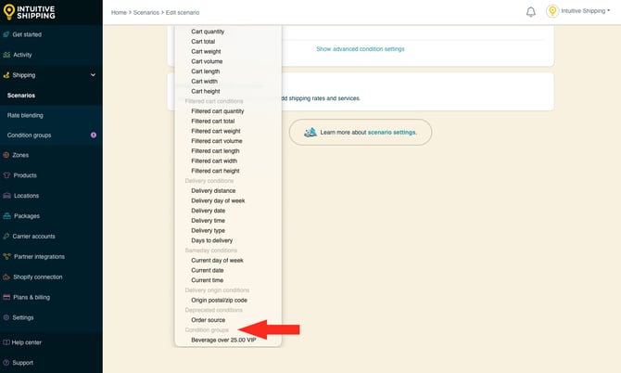Open the Activity section icon
Screen dimensions: 621x373
(6, 55)
